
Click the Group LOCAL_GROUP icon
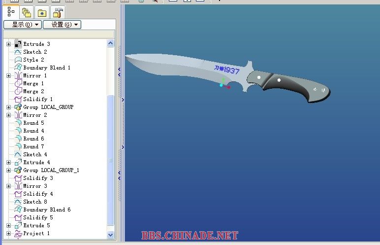18,107
